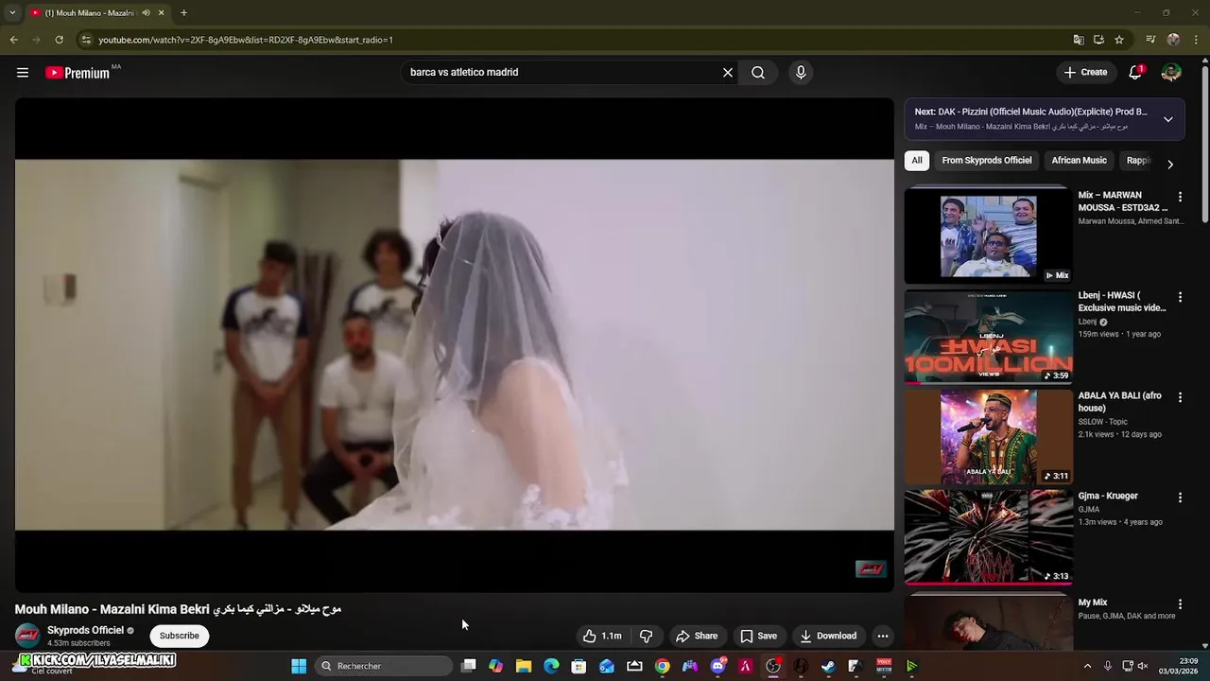Open the Windows Start menu
This screenshot has height=681, width=1210.
coord(299,666)
